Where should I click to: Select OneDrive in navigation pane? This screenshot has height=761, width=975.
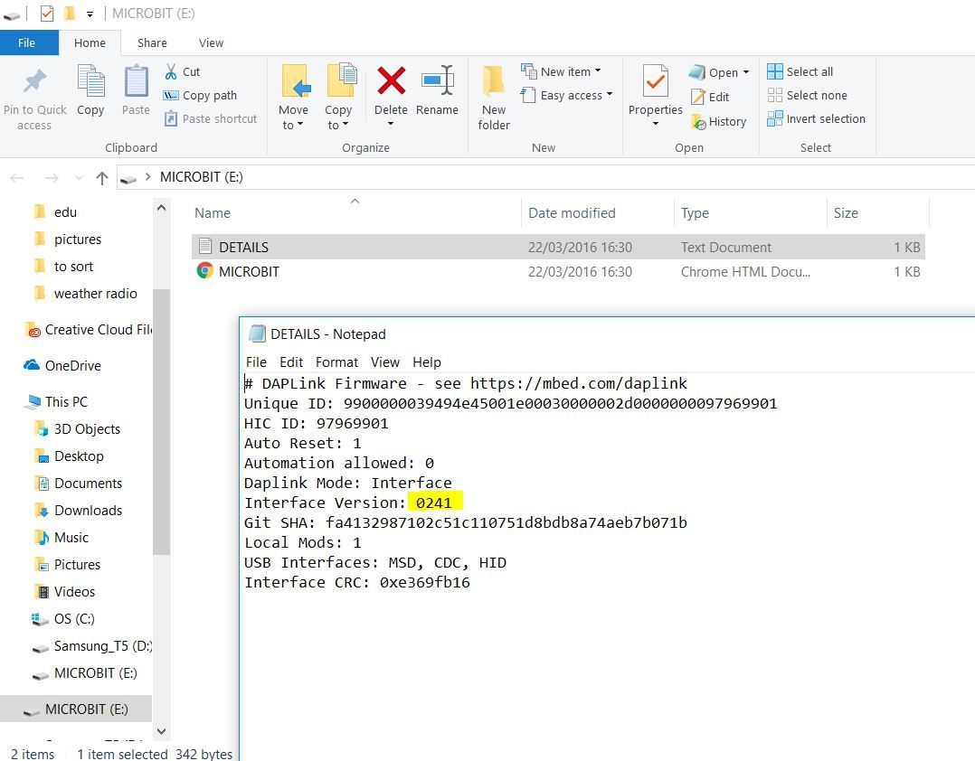(x=62, y=365)
